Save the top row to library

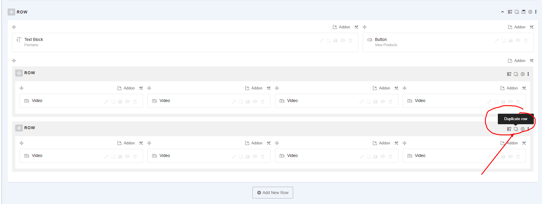(524, 12)
